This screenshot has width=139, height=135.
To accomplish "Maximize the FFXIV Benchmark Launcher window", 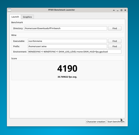I will [x=121, y=10].
